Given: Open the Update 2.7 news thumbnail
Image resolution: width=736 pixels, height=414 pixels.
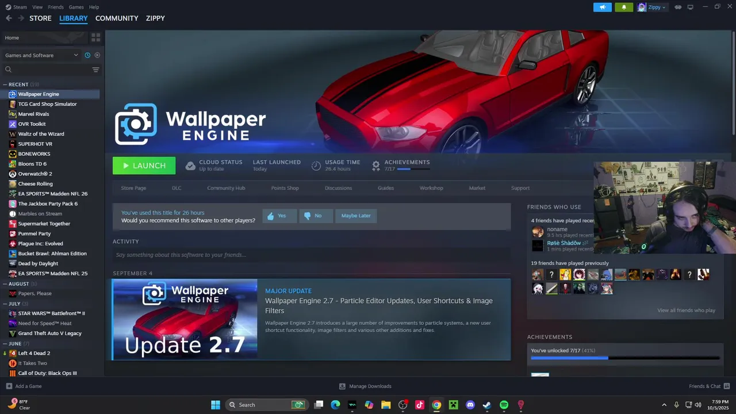Looking at the screenshot, I should tap(185, 320).
